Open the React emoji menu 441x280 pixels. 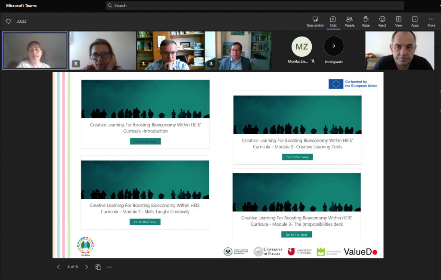pyautogui.click(x=382, y=19)
